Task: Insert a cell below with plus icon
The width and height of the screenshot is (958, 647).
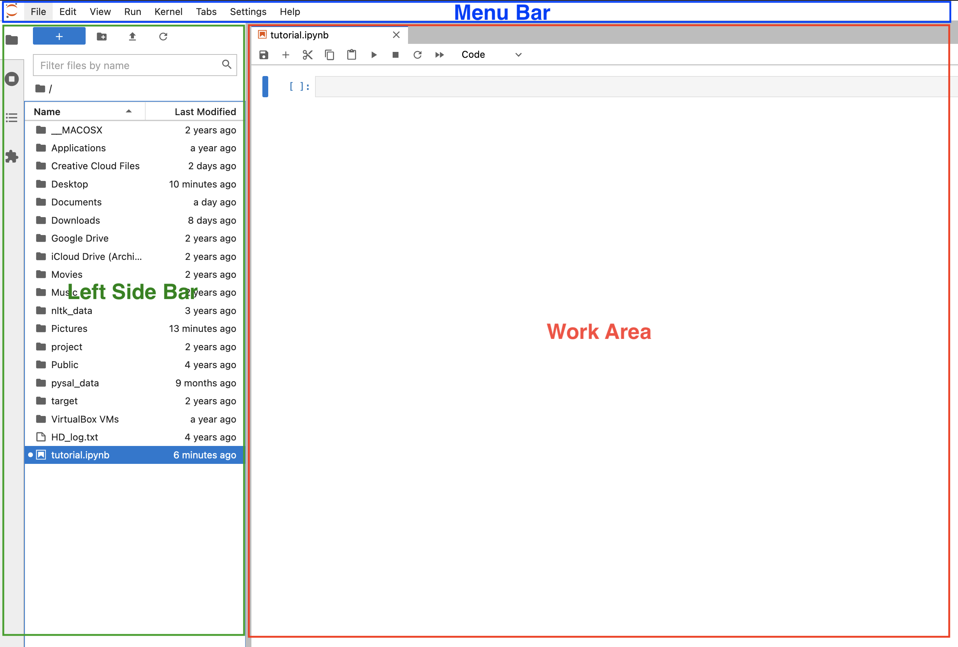Action: pyautogui.click(x=286, y=55)
